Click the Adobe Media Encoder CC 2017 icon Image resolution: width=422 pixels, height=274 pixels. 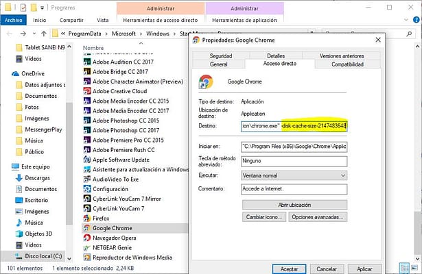pyautogui.click(x=87, y=111)
